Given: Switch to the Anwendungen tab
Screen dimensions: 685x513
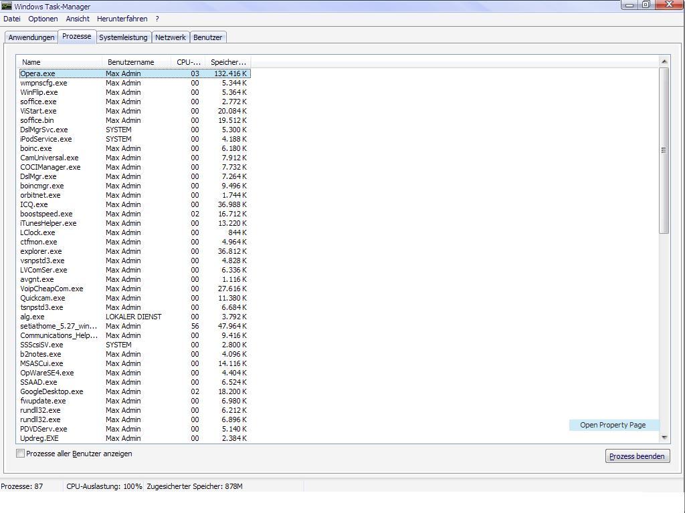Looking at the screenshot, I should click(31, 37).
